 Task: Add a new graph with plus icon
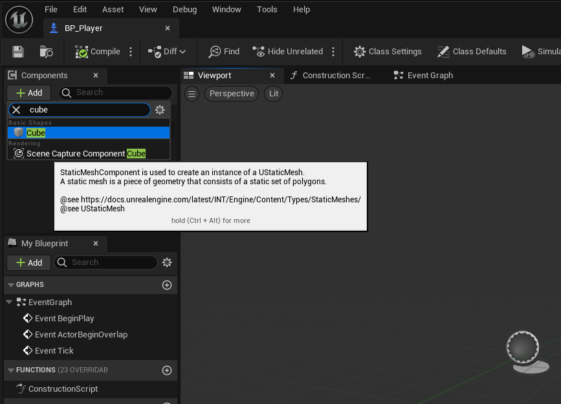pyautogui.click(x=167, y=285)
